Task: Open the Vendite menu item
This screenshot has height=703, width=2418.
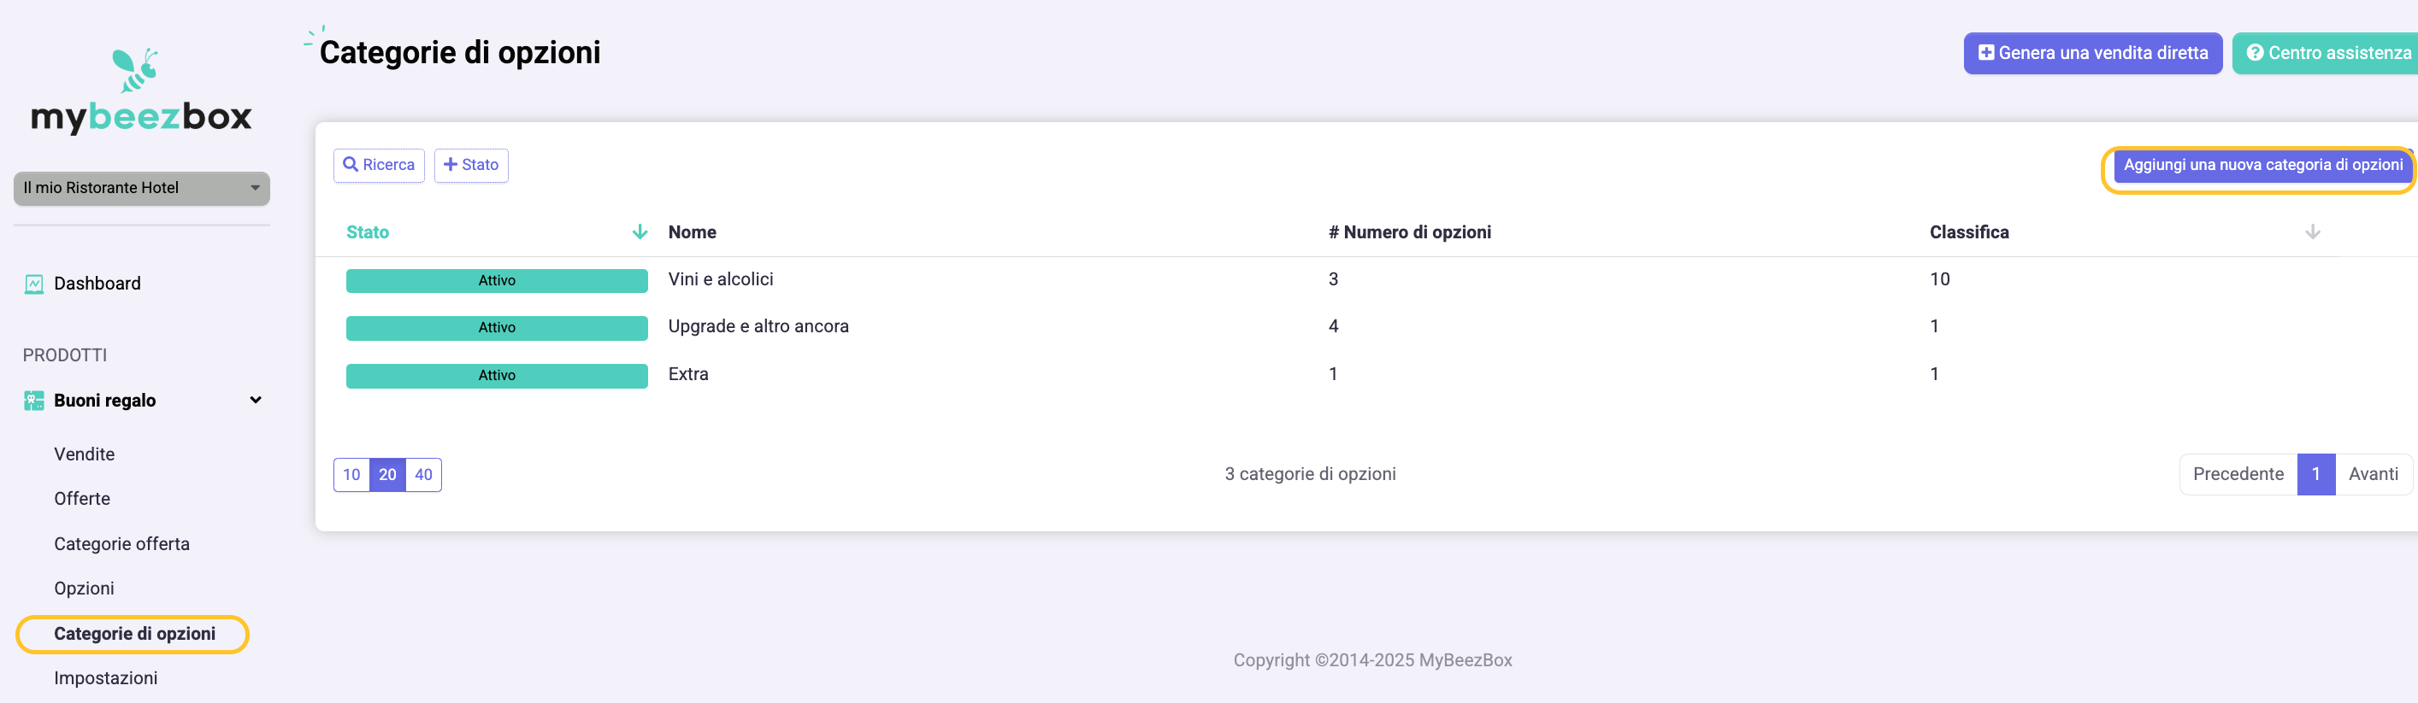Action: pos(85,454)
